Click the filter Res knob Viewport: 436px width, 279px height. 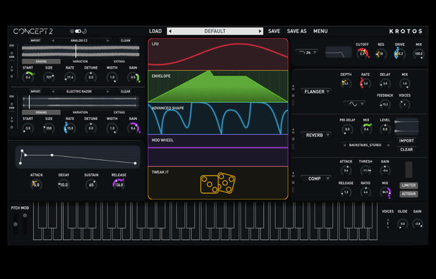pyautogui.click(x=381, y=54)
